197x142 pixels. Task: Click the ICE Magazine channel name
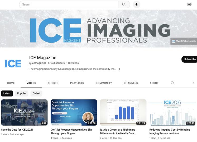(x=43, y=58)
